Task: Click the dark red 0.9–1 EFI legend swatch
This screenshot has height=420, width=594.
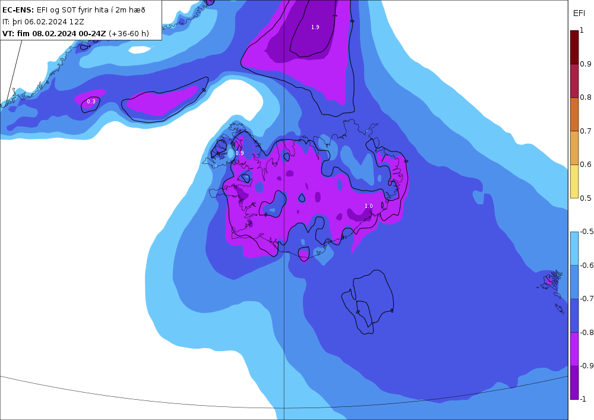Action: (574, 48)
